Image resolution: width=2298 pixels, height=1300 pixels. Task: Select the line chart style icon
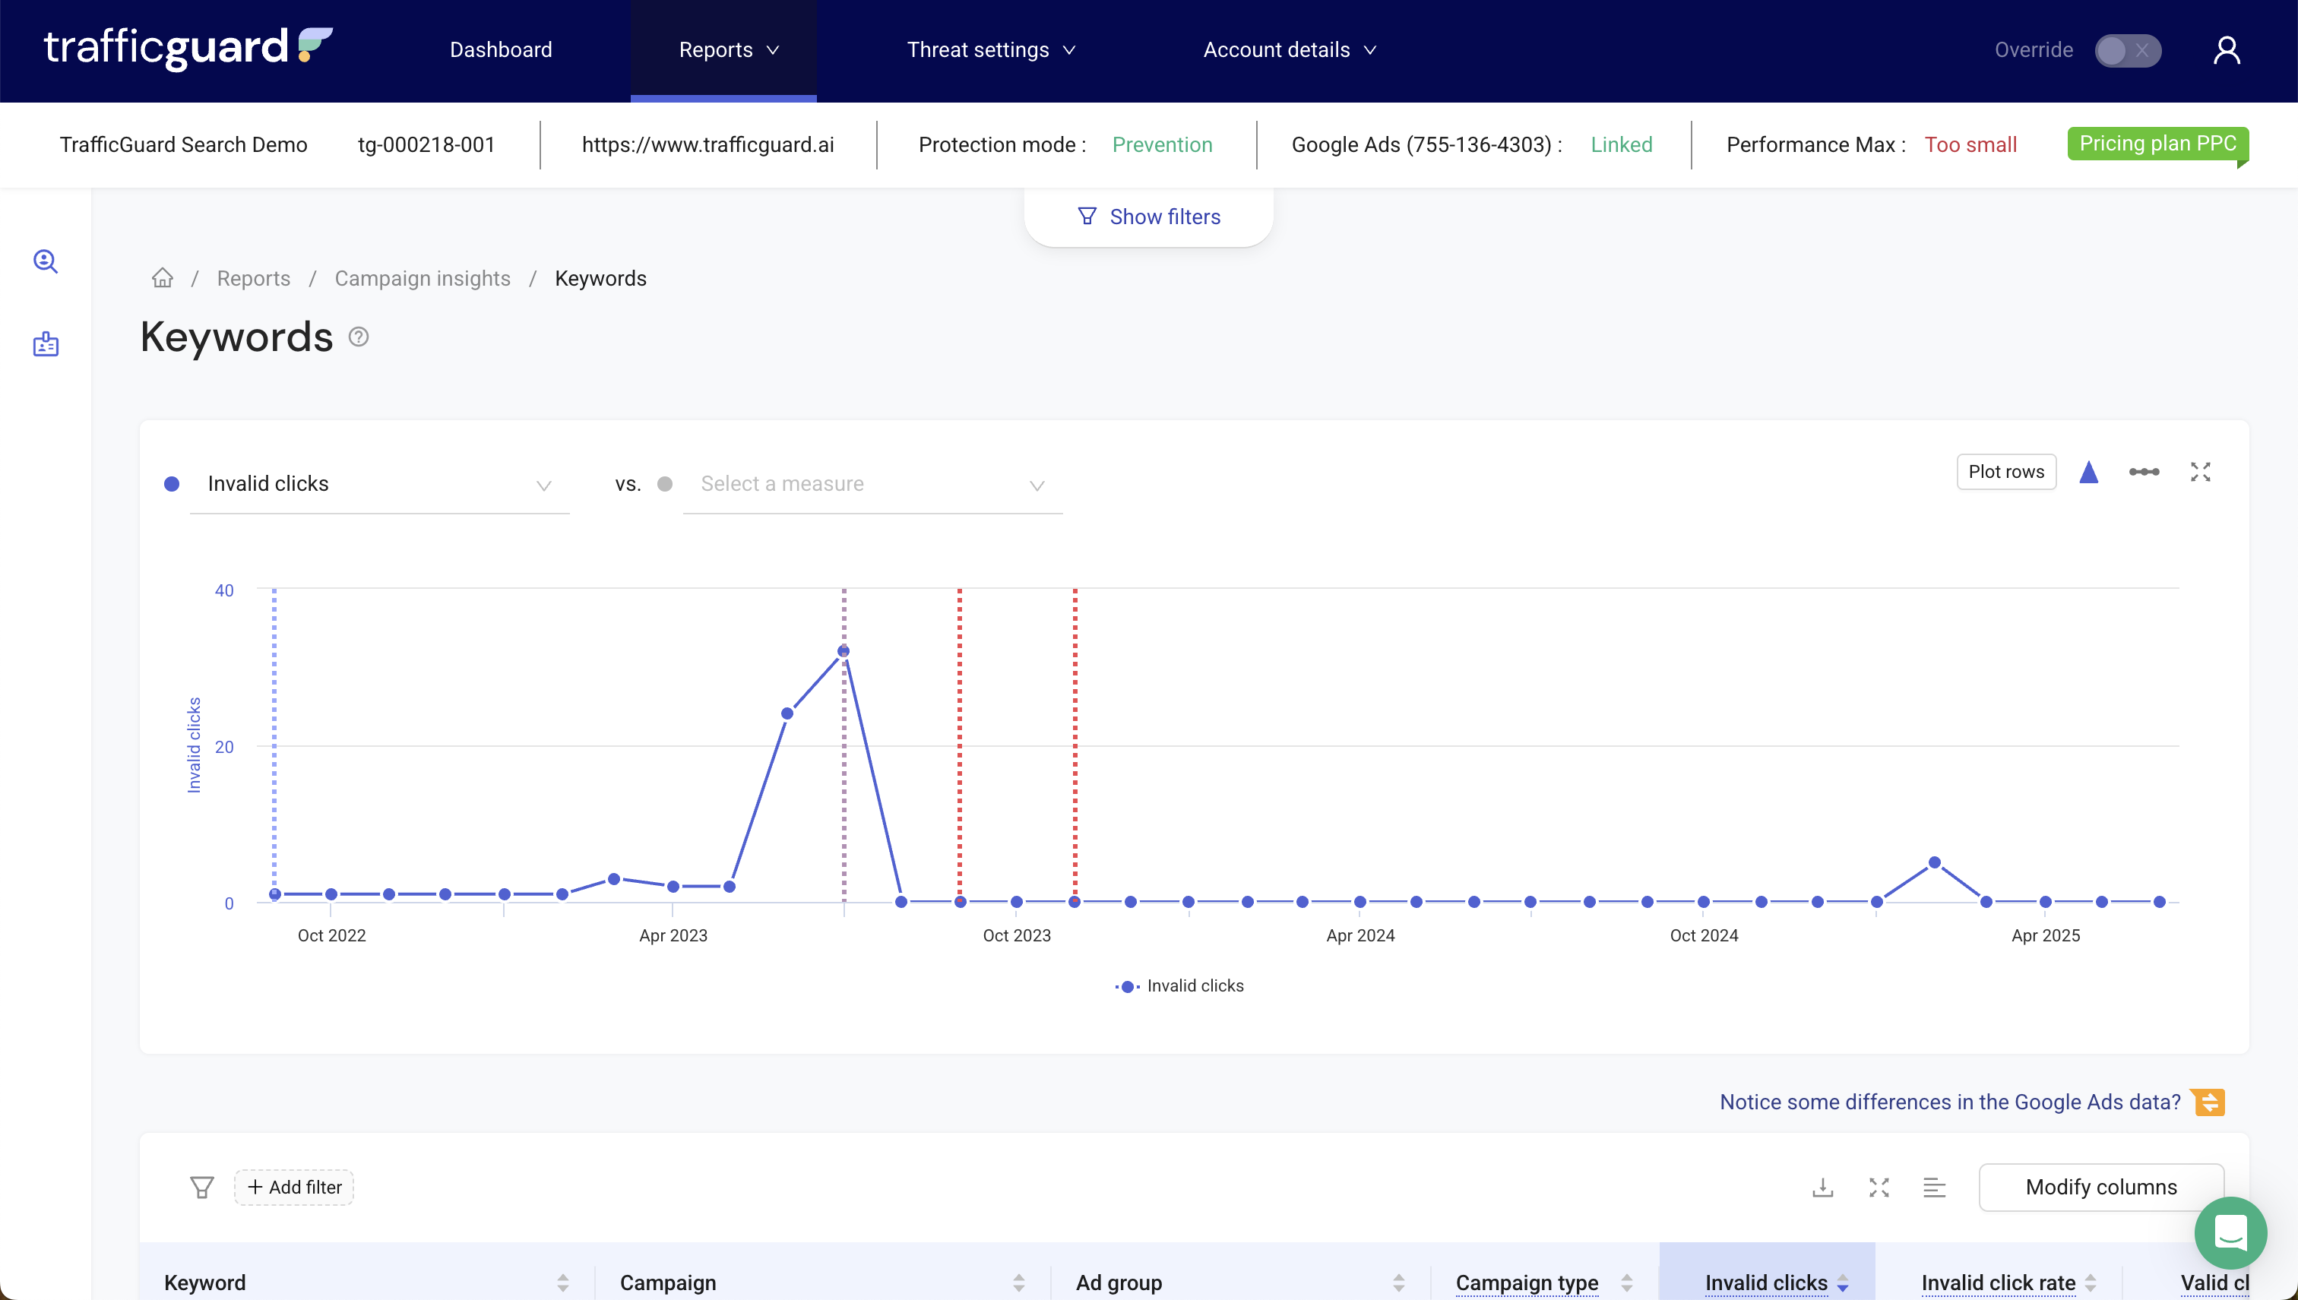2144,471
